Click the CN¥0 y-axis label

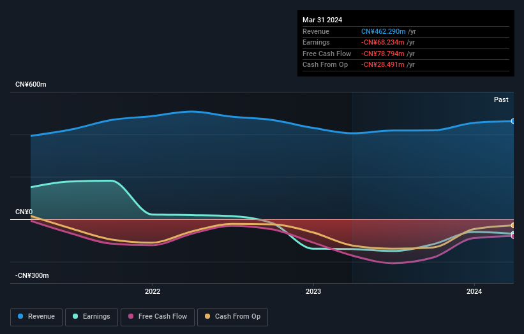point(24,212)
